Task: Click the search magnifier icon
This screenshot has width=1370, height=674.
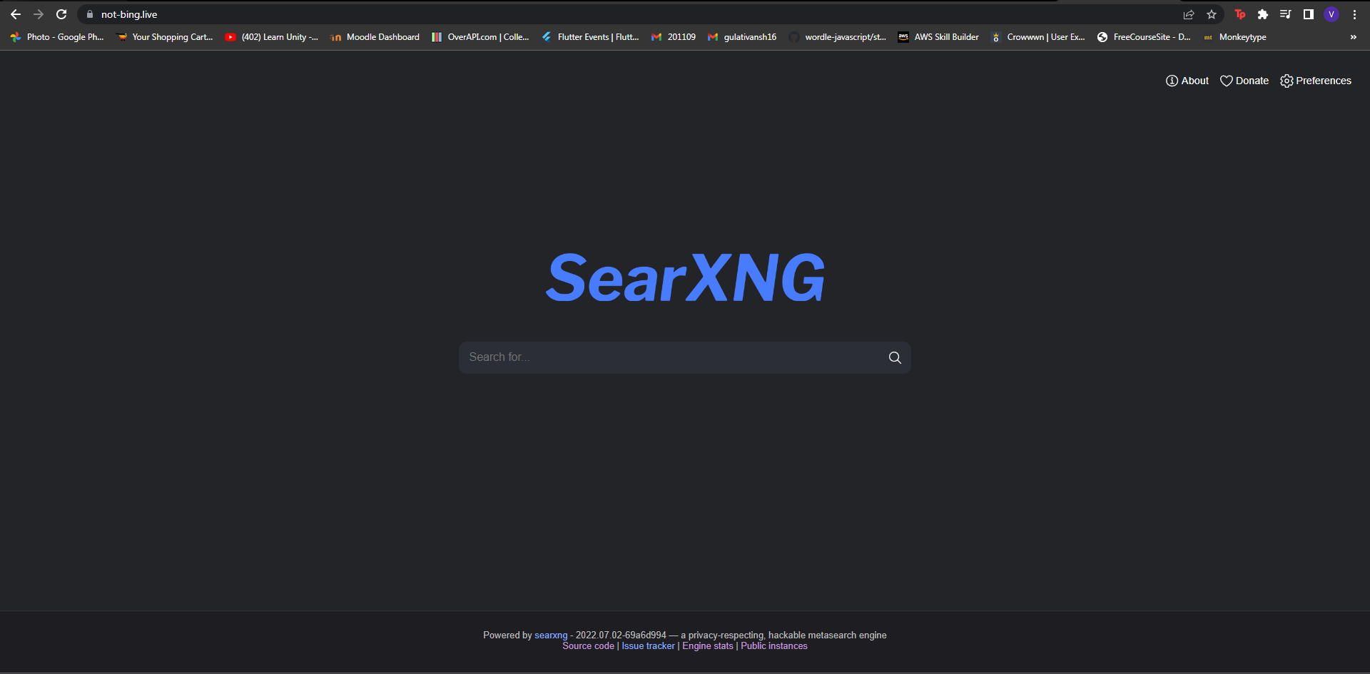Action: tap(895, 357)
